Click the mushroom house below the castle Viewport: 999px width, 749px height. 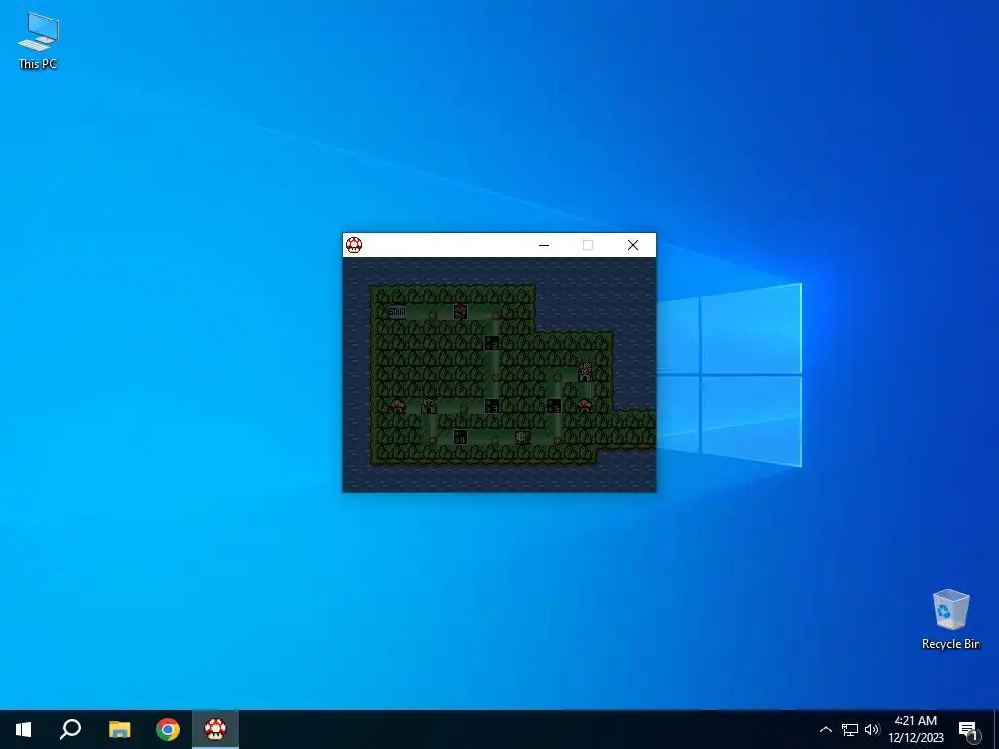tap(584, 405)
